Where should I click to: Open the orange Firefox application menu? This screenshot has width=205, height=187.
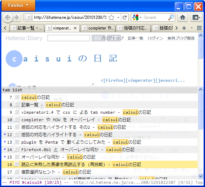(x=18, y=5)
